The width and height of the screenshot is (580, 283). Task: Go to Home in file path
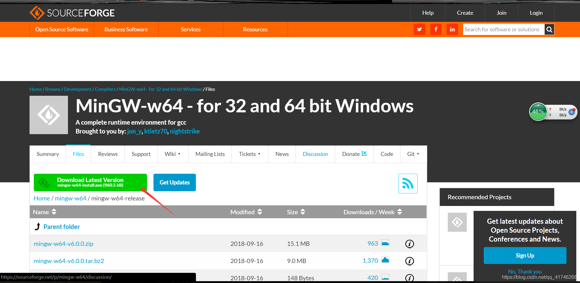pos(42,198)
